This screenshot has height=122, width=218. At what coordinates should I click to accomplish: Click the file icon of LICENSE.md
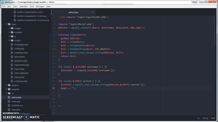pyautogui.click(x=9, y=105)
